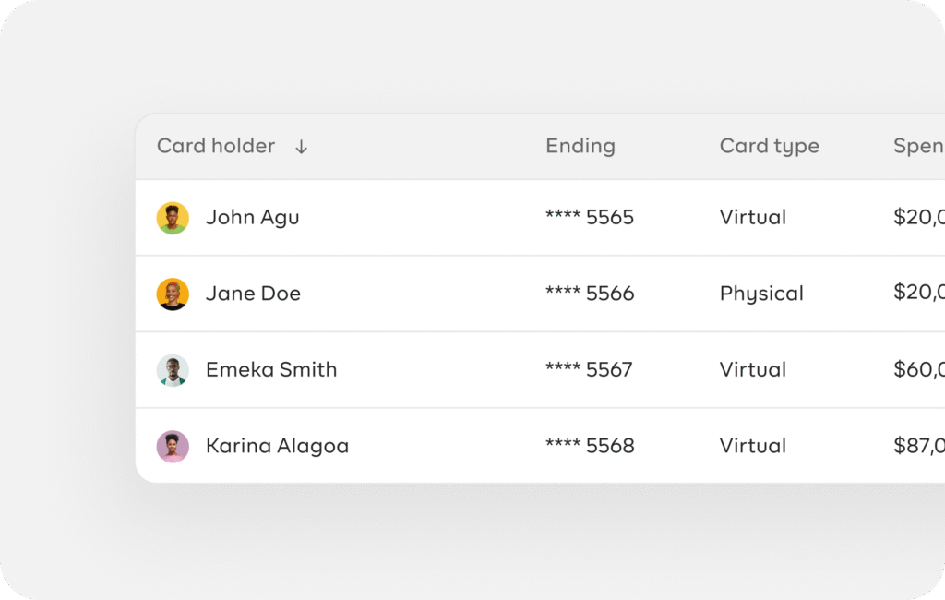Click the truncated Spend column header
This screenshot has height=600, width=945.
[917, 146]
